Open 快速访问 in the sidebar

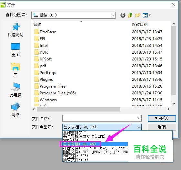(x=15, y=30)
